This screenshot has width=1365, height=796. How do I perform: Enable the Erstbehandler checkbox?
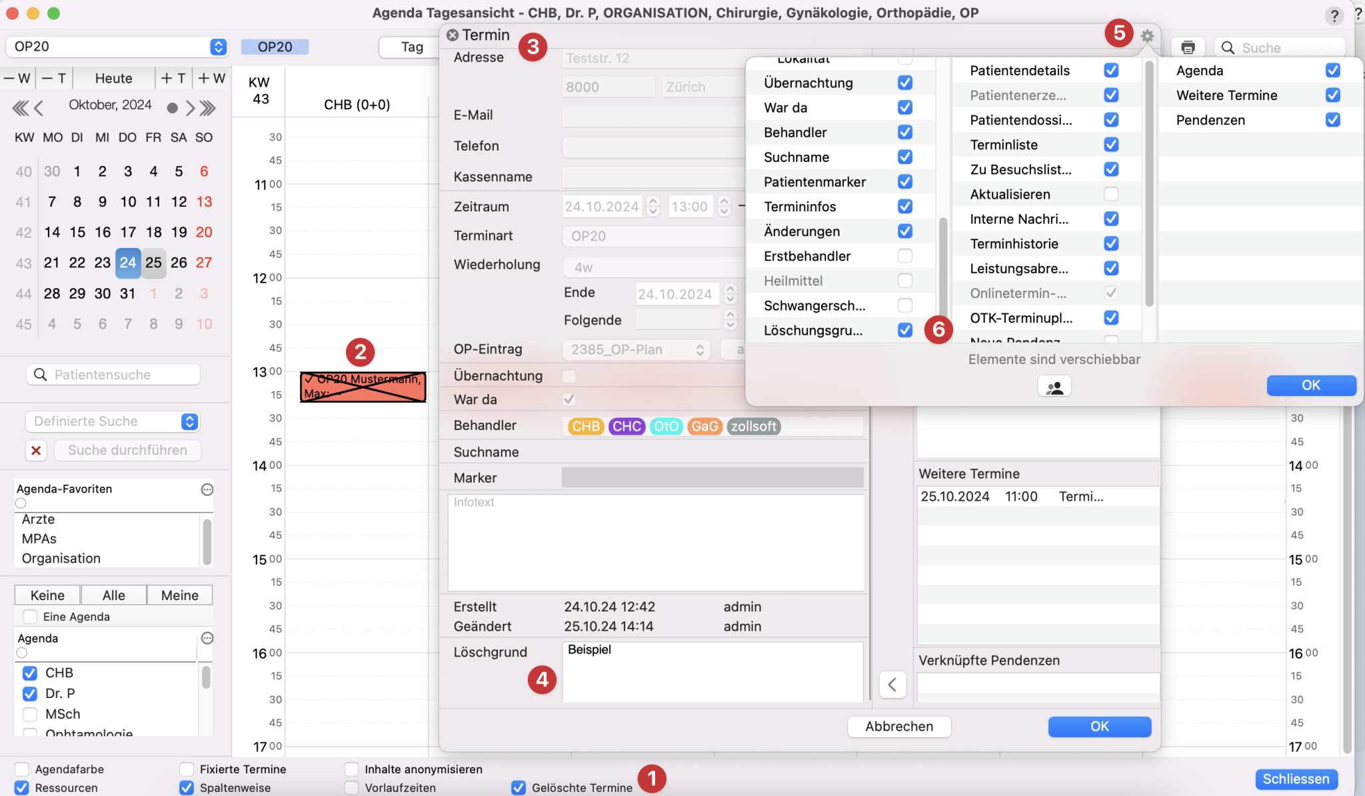904,256
